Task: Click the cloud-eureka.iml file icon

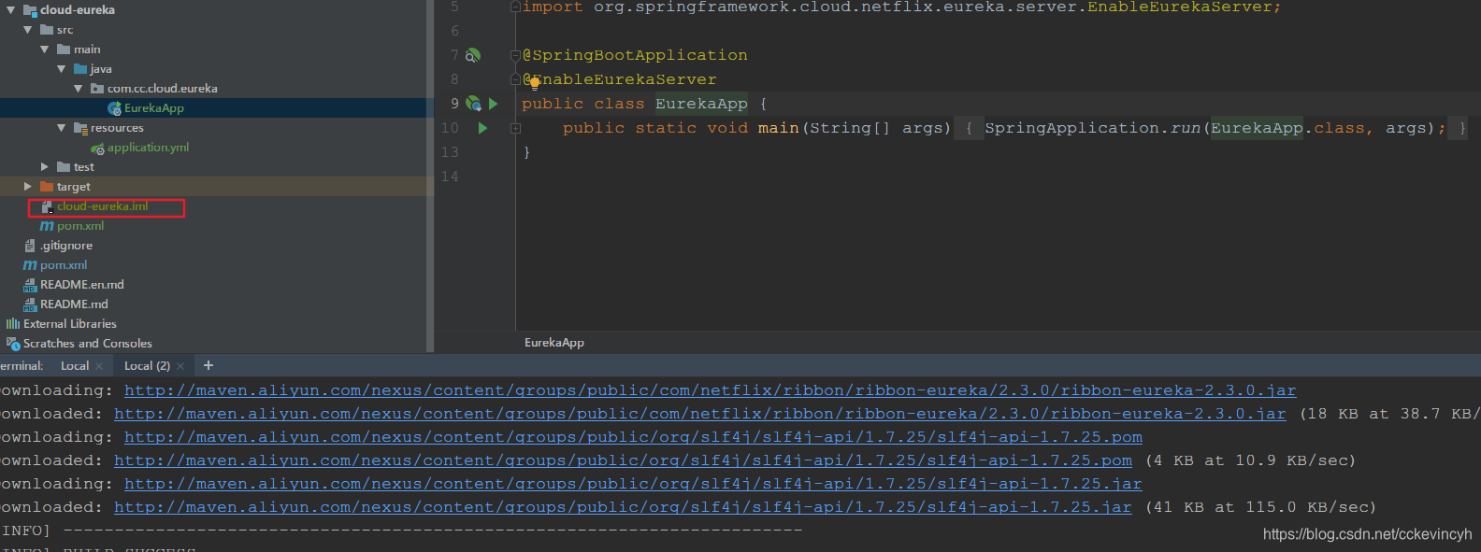Action: point(47,206)
